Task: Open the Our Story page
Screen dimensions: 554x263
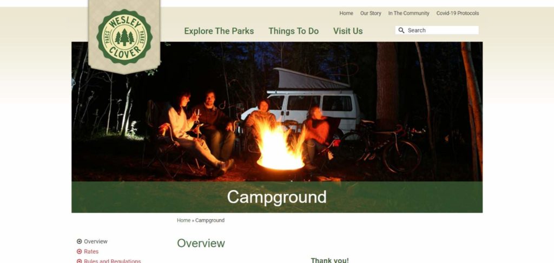Action: click(371, 14)
